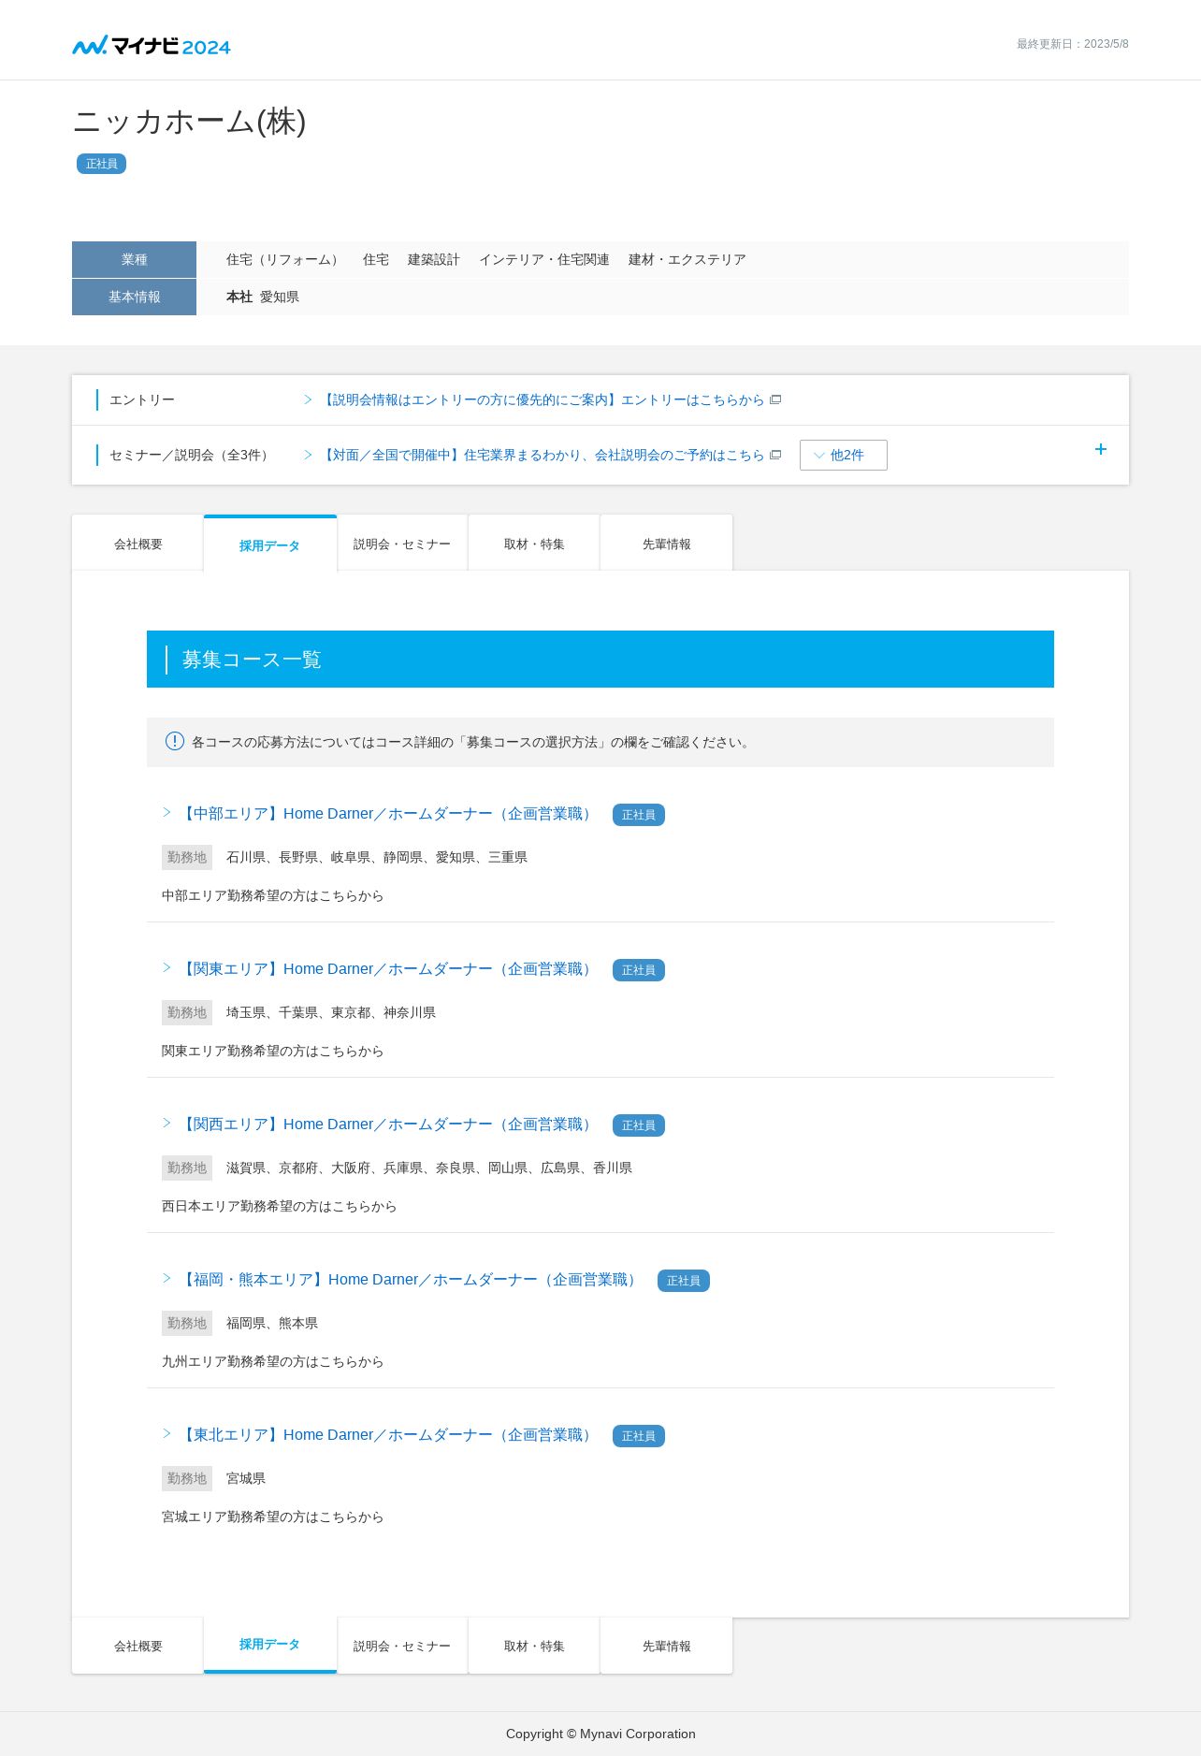Click the セミナー／説明会（全3件） label
1201x1756 pixels.
192,455
